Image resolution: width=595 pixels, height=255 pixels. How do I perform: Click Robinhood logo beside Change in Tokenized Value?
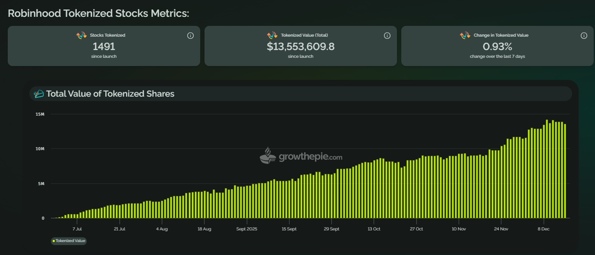(x=465, y=35)
